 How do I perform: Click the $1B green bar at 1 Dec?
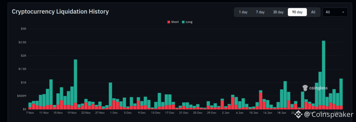click(110, 91)
